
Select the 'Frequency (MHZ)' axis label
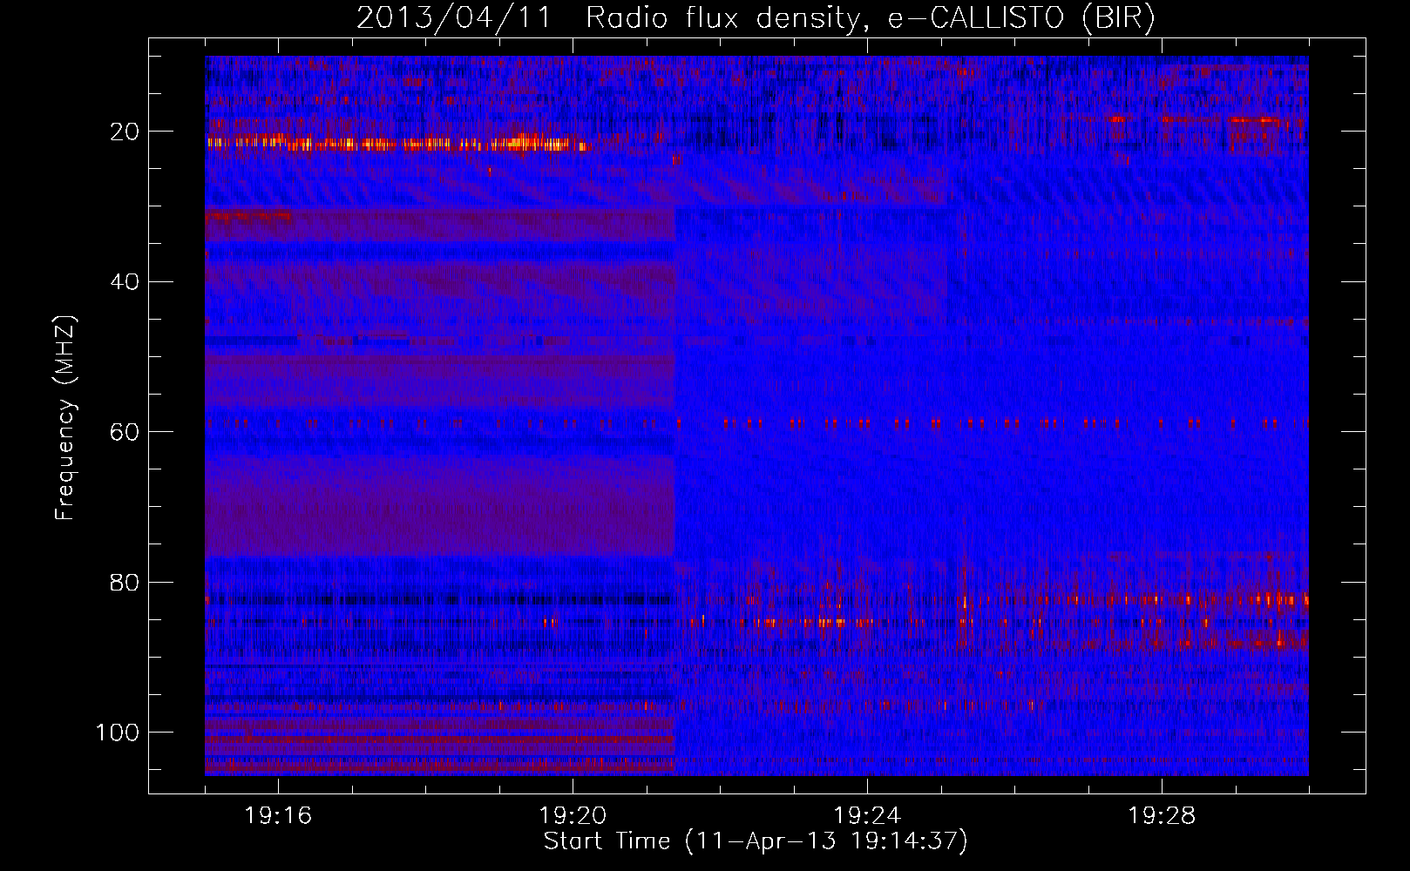point(65,418)
